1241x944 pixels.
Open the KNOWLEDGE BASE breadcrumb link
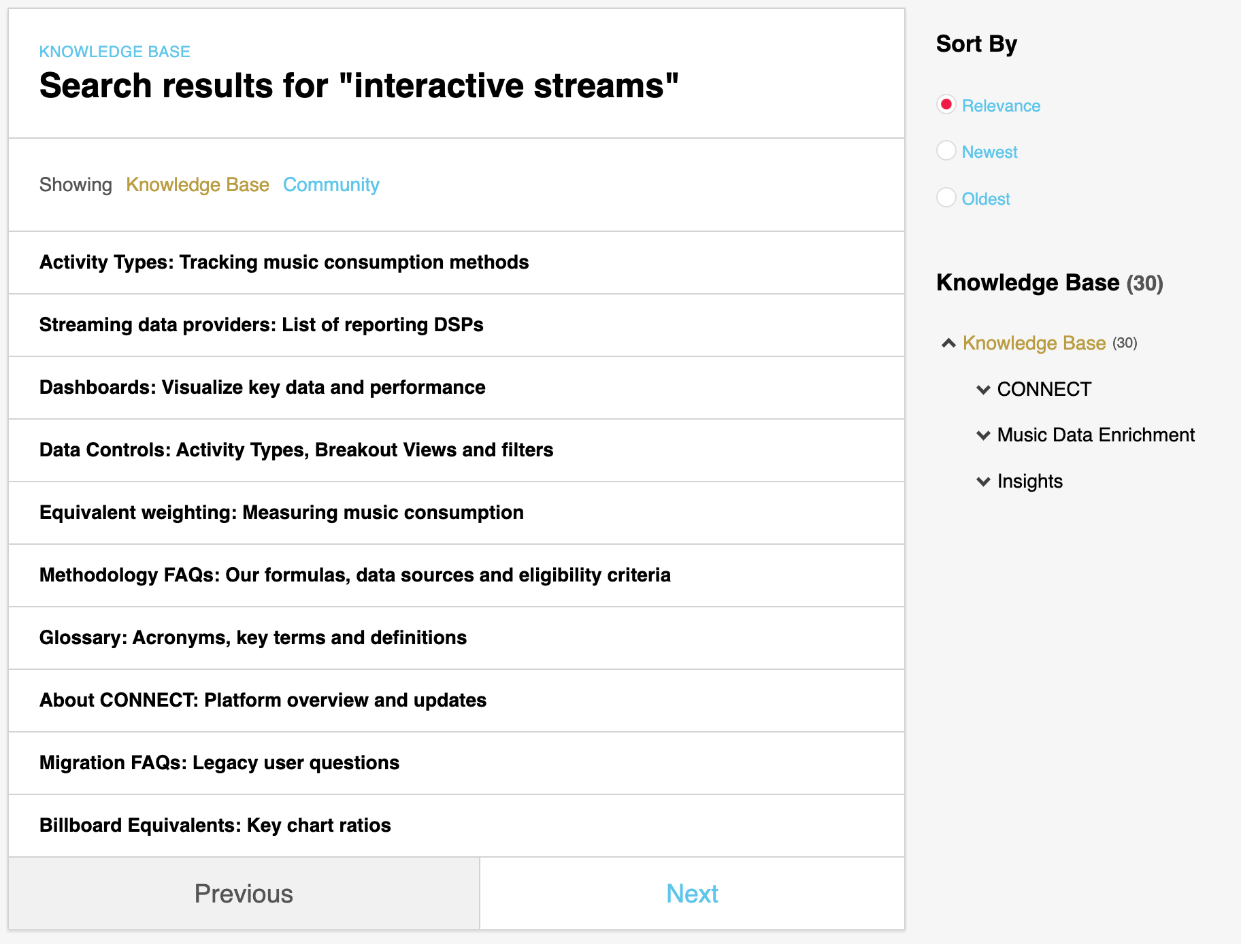click(x=114, y=52)
